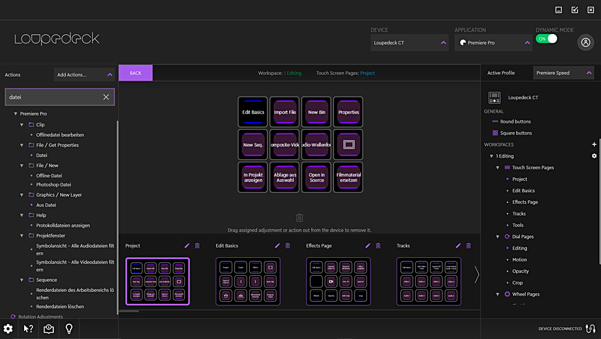601x339 pixels.
Task: Click the Filmmaterial ersetzen touch button
Action: point(348,177)
